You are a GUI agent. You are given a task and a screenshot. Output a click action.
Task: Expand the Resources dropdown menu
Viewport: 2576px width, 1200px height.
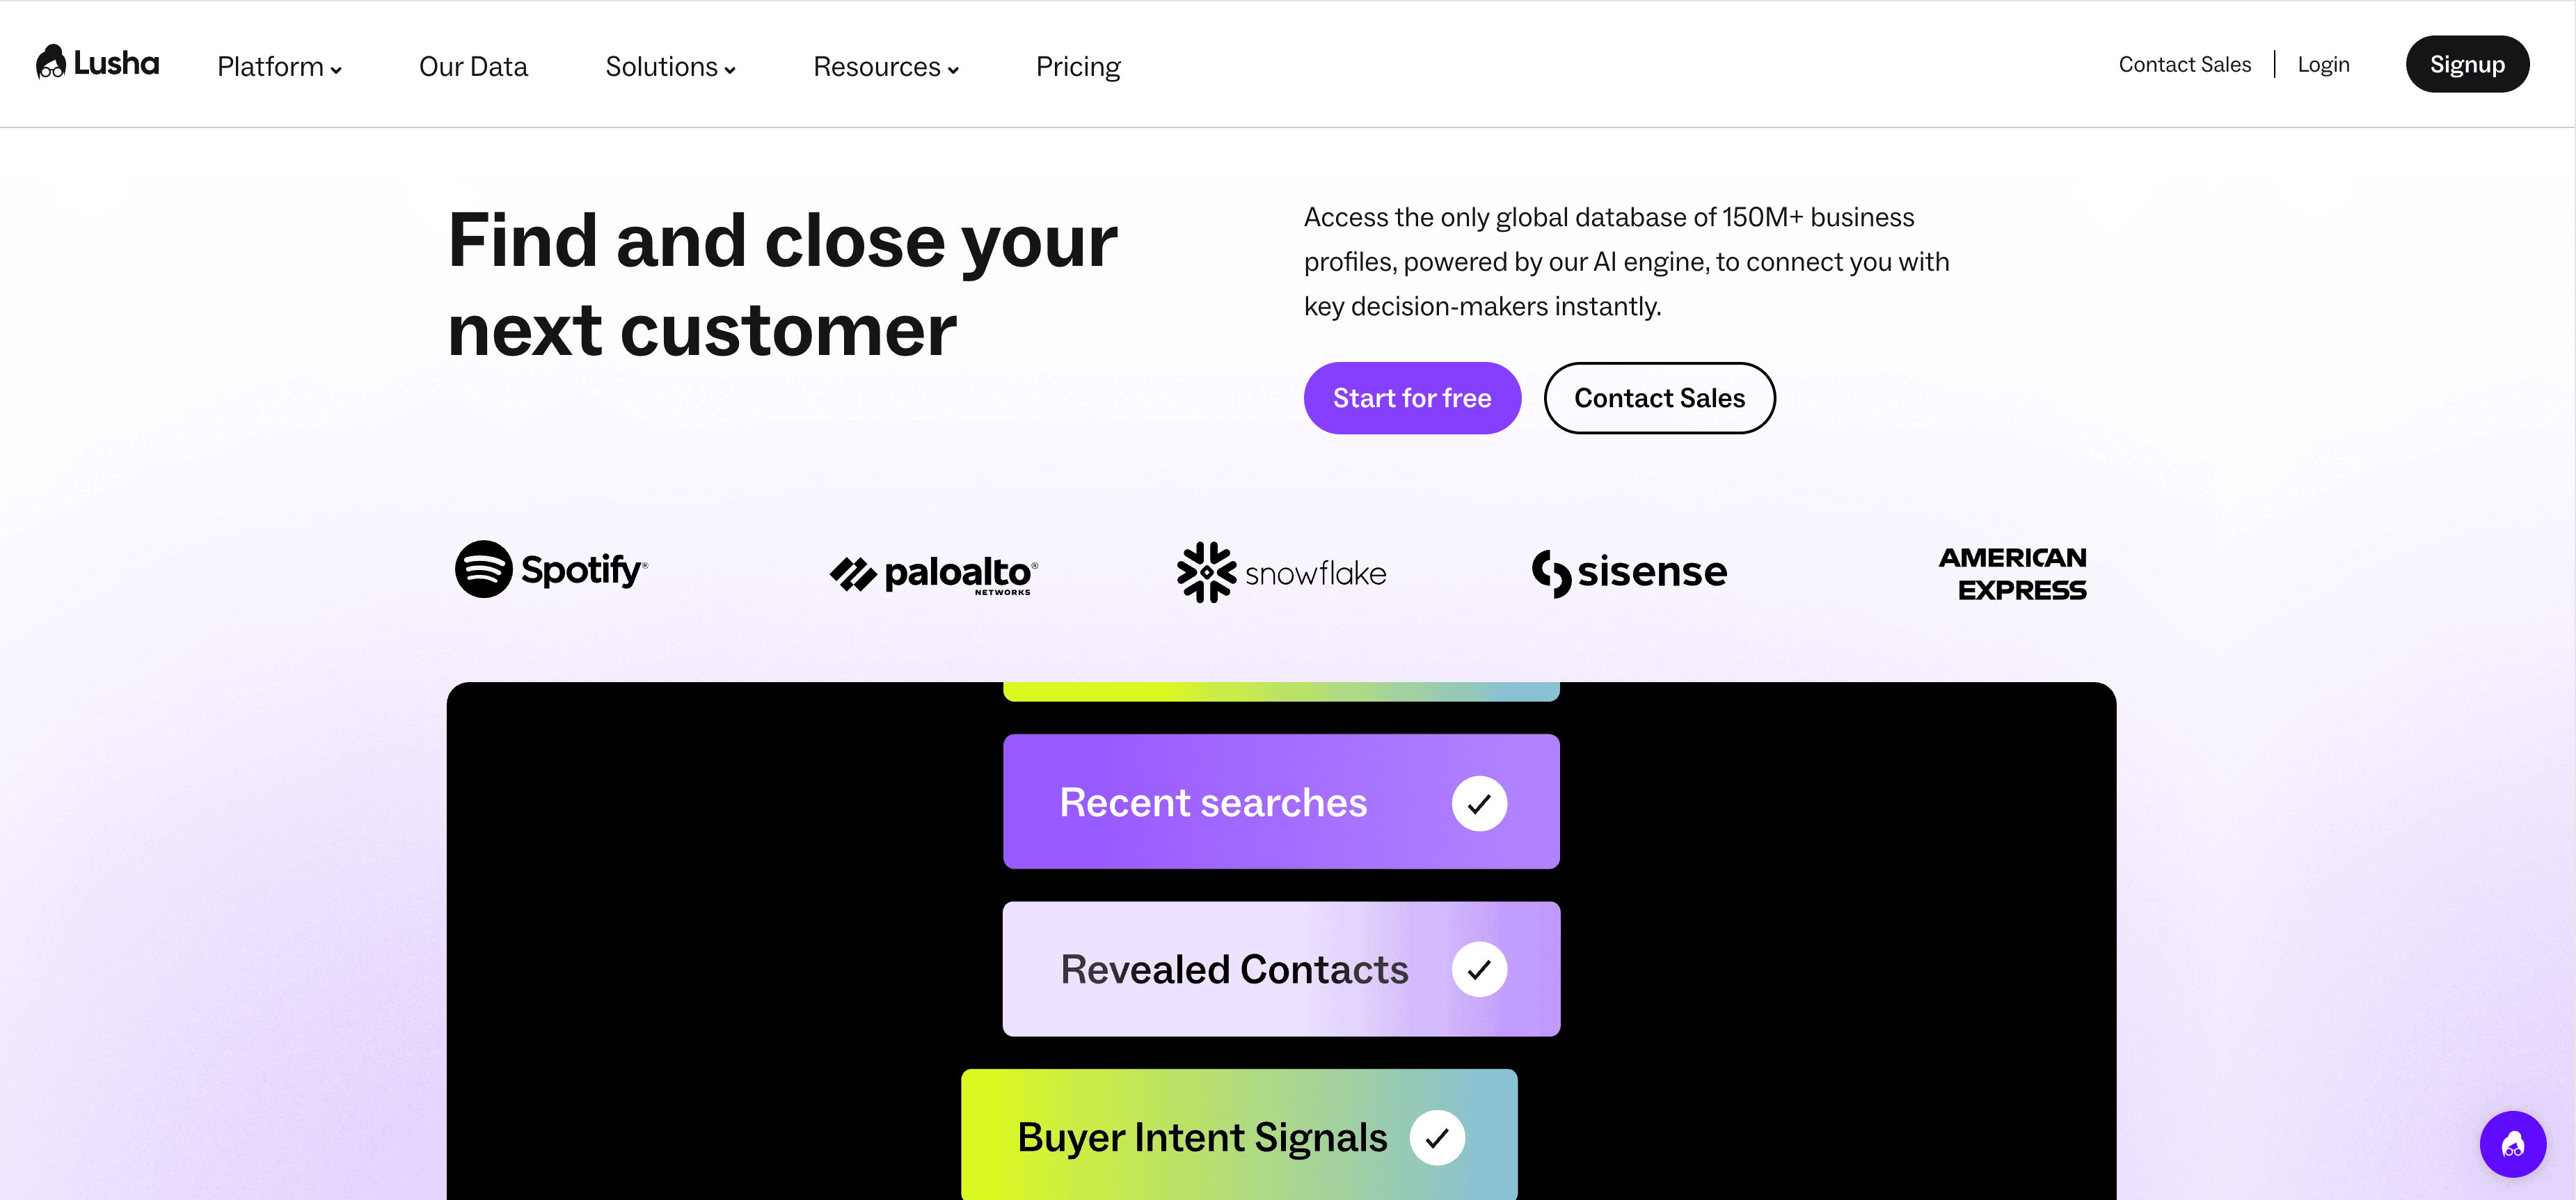[x=885, y=67]
